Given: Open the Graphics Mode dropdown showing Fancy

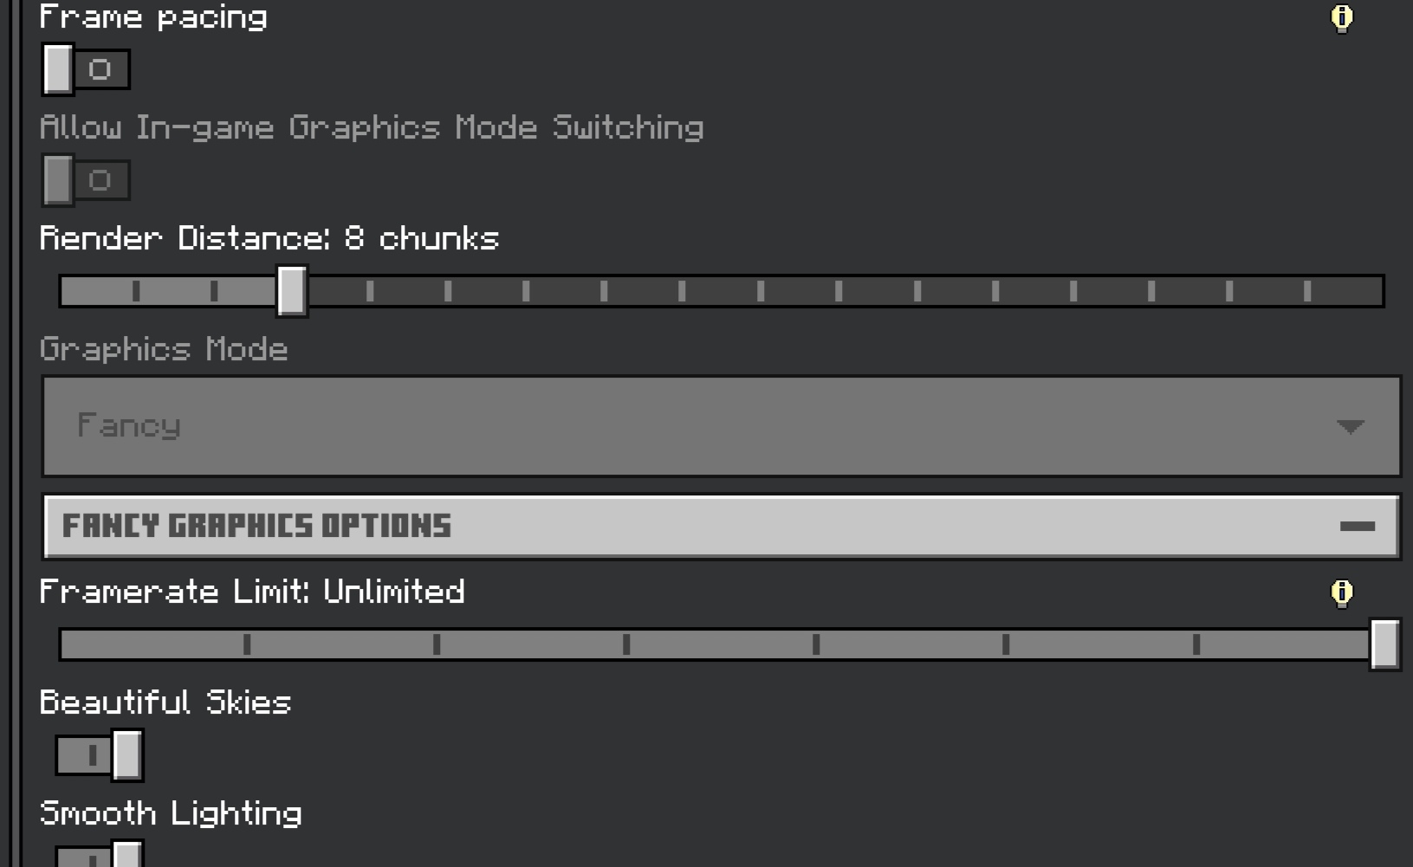Looking at the screenshot, I should [721, 426].
